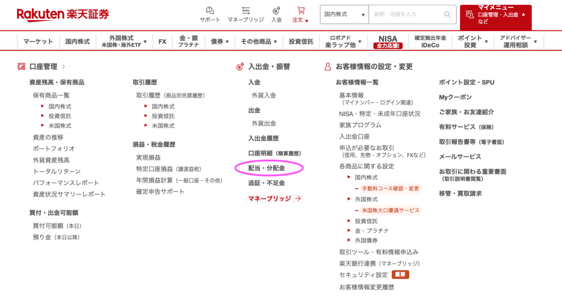Open 追証・不足金 link

(266, 183)
